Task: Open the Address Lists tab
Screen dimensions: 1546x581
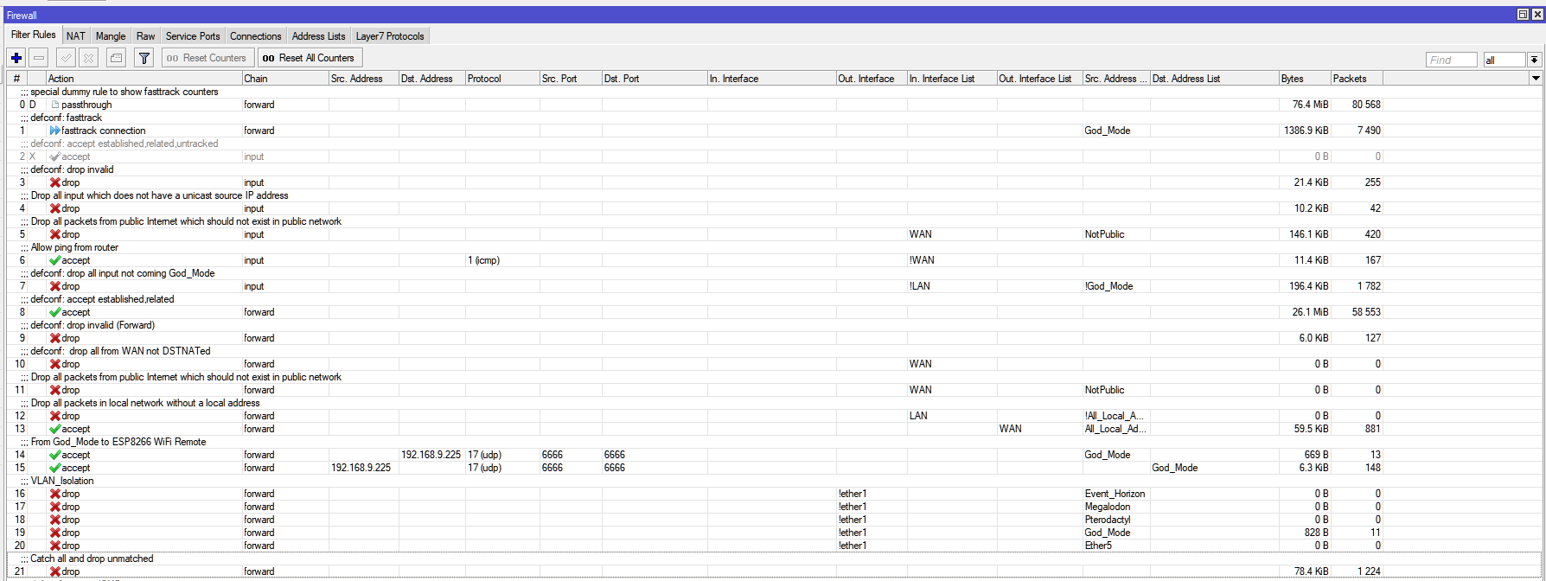Action: pyautogui.click(x=318, y=36)
